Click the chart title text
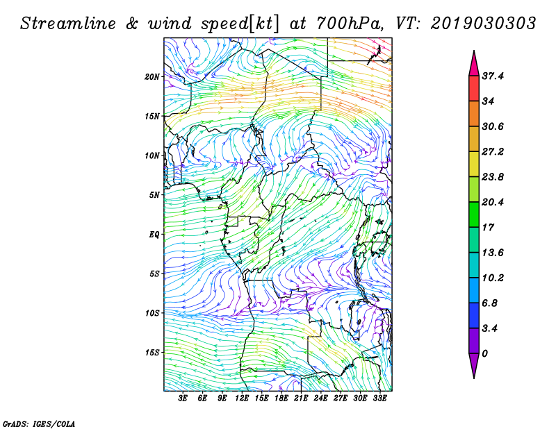 tap(278, 24)
